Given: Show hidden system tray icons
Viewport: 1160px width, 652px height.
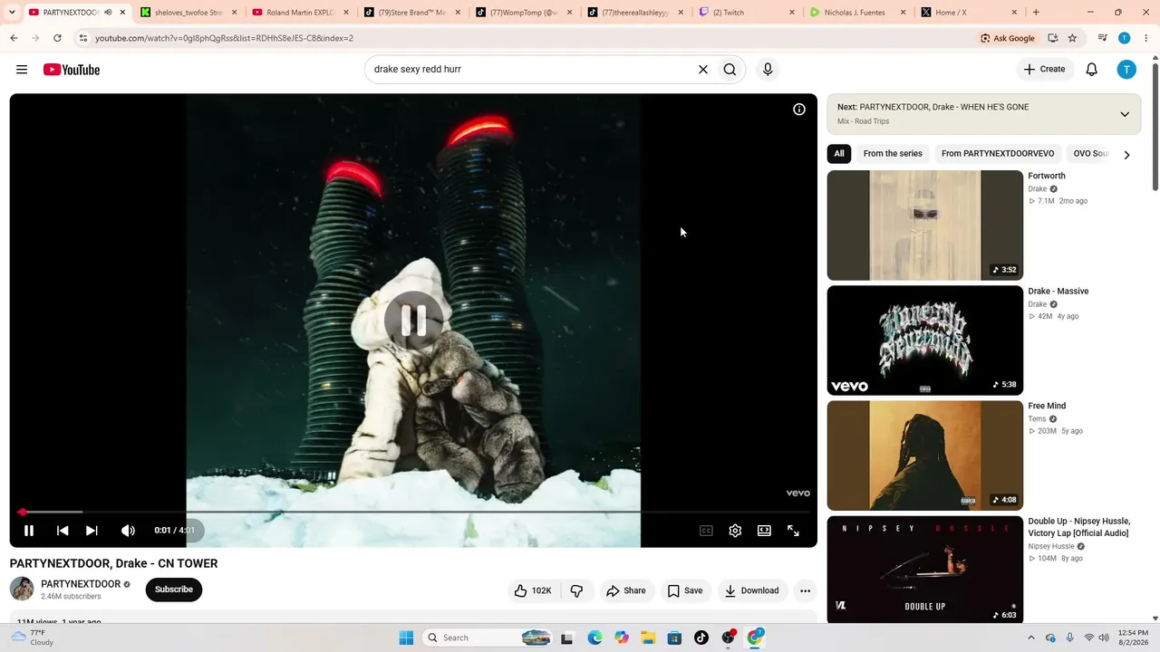Looking at the screenshot, I should pyautogui.click(x=1030, y=638).
